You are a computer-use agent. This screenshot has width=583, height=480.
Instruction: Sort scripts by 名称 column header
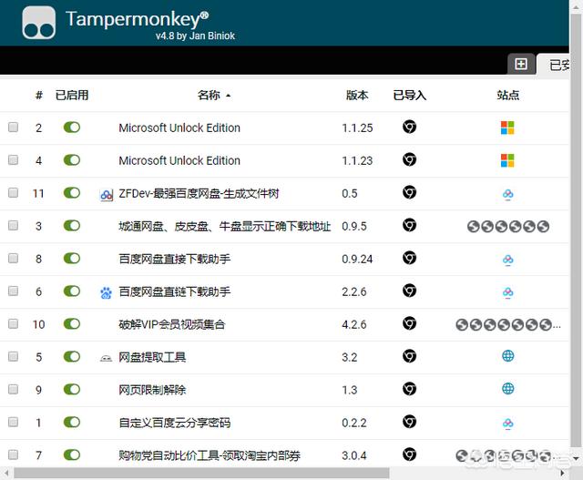(214, 96)
